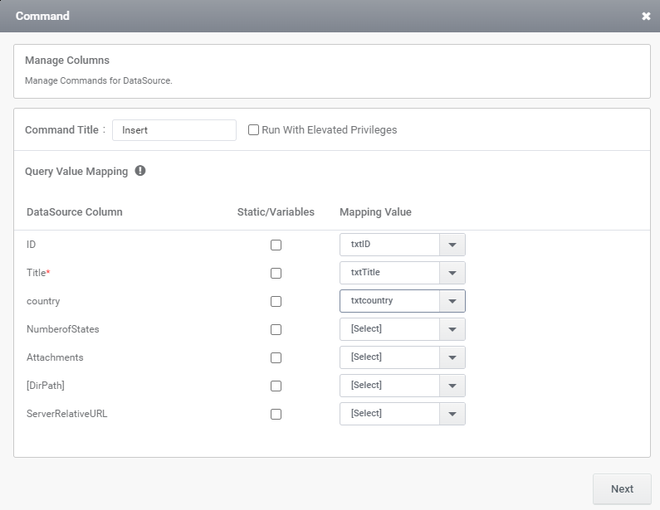This screenshot has width=660, height=510.
Task: Close the Command dialog with X icon
Action: tap(646, 16)
